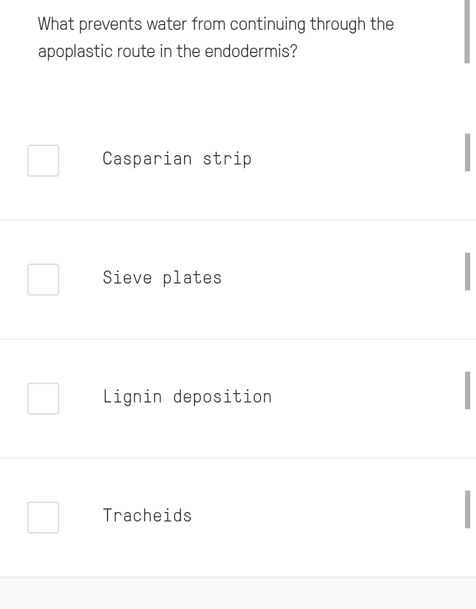Click gray bar beside Sieve plates option
Viewport: 476px width, 609px height.
tap(467, 271)
